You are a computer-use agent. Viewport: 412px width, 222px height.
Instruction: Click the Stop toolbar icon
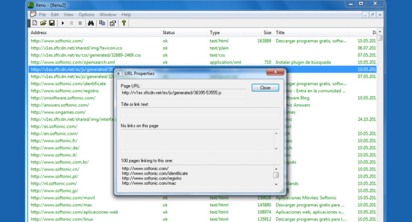(80, 23)
